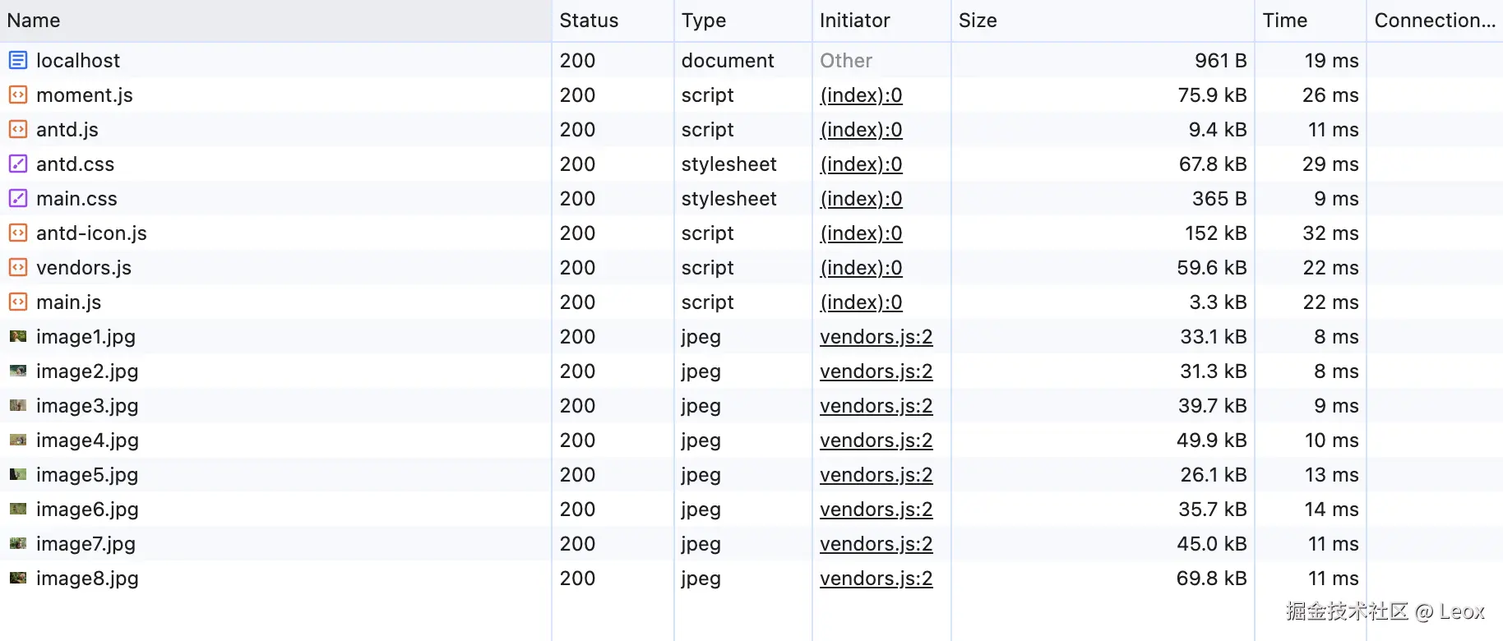Open the (index):0 initiator link for main.css
Viewport: 1503px width, 641px height.
861,199
